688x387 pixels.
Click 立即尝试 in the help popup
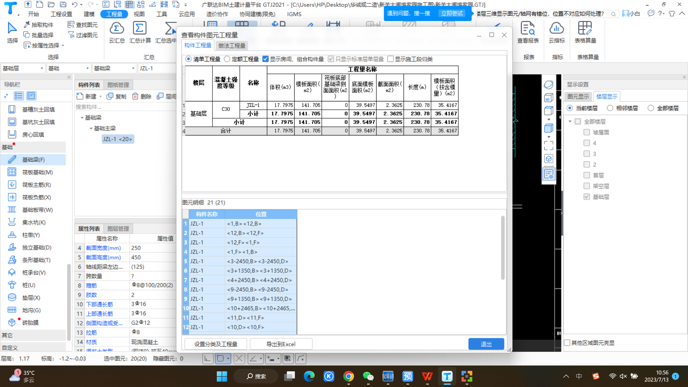pyautogui.click(x=452, y=13)
